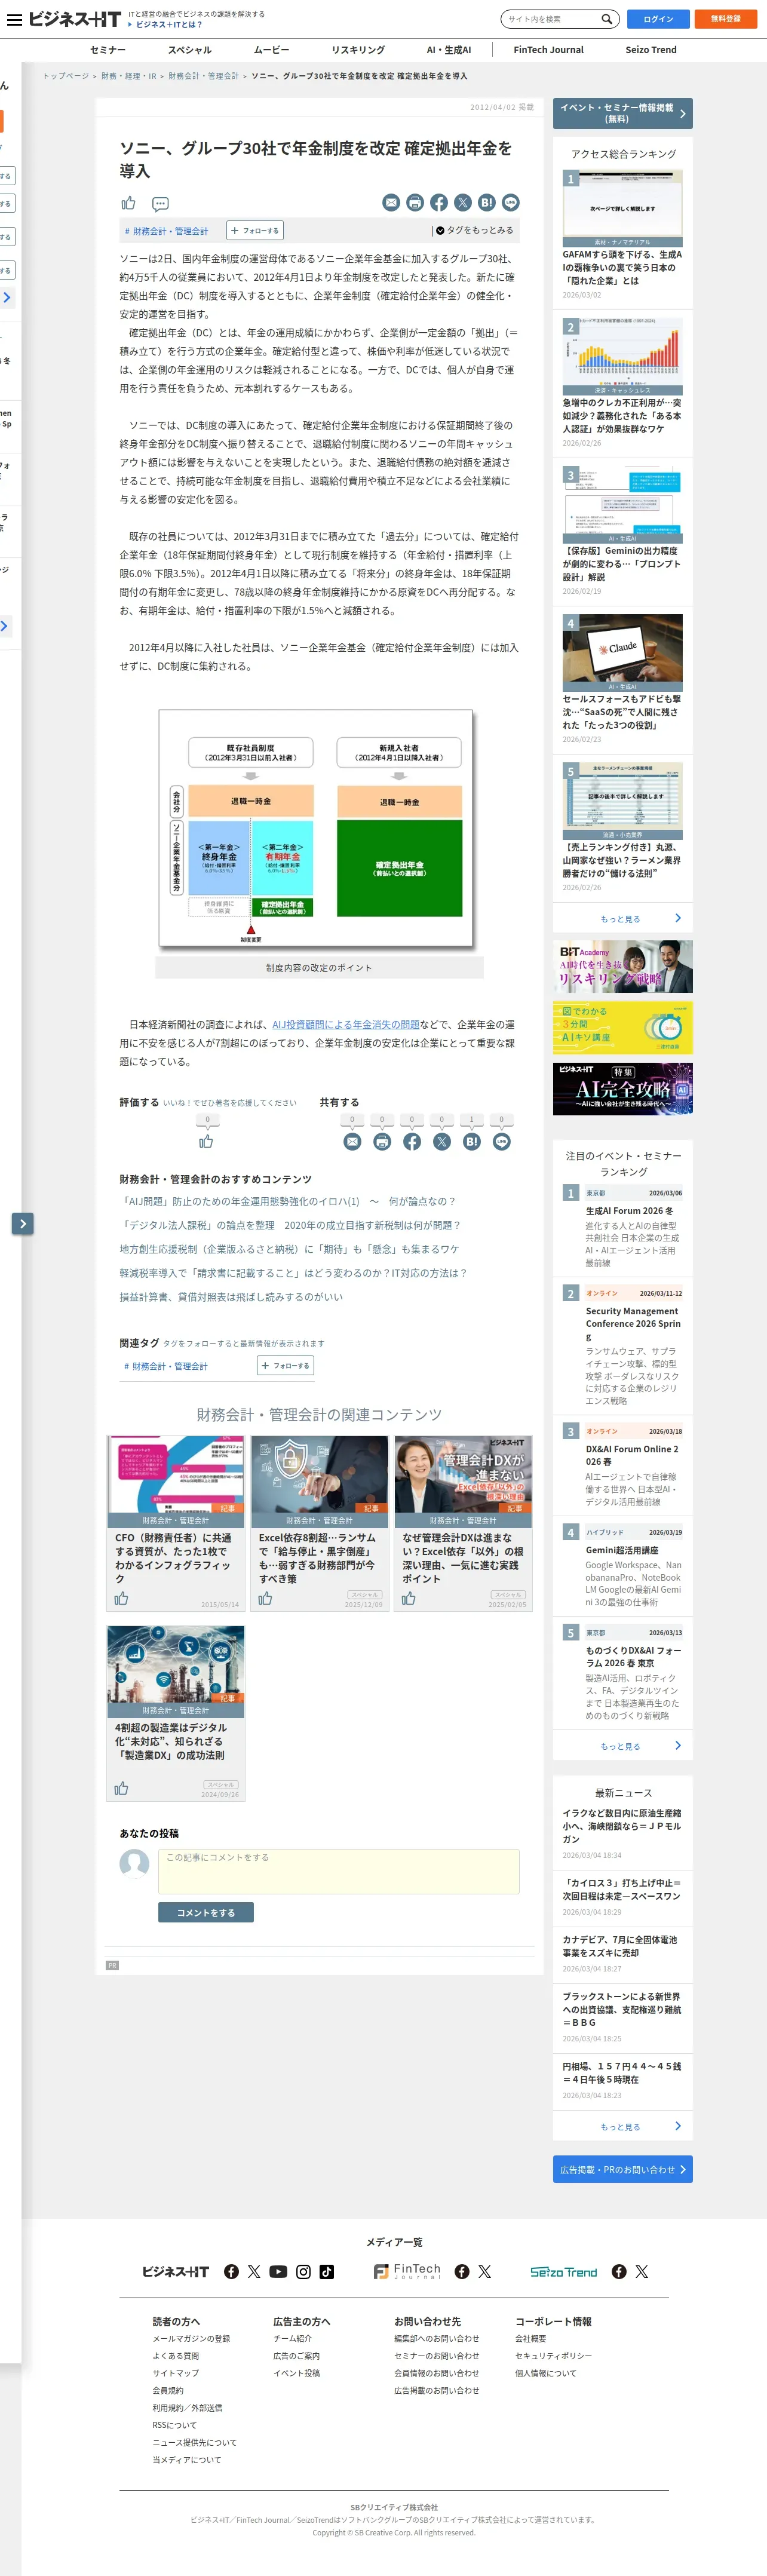767x2576 pixels.
Task: Open the ビジネス+ITとは？ link
Action: point(169,24)
